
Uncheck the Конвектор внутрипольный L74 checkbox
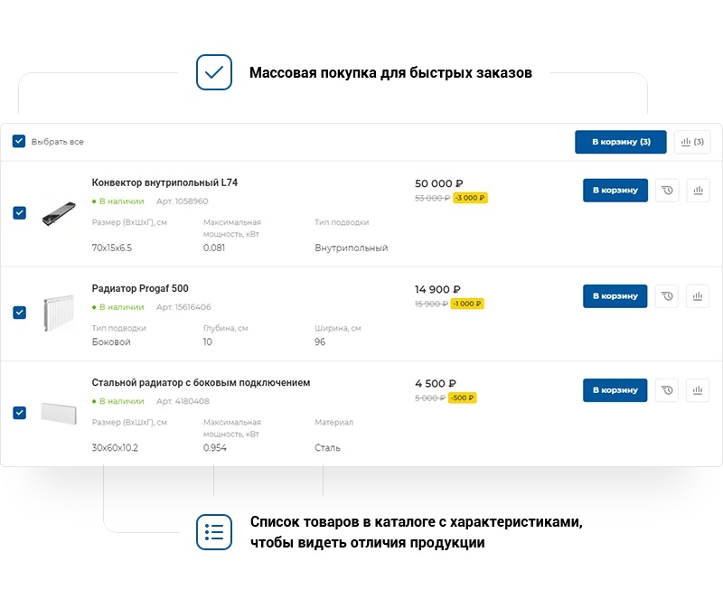click(19, 213)
